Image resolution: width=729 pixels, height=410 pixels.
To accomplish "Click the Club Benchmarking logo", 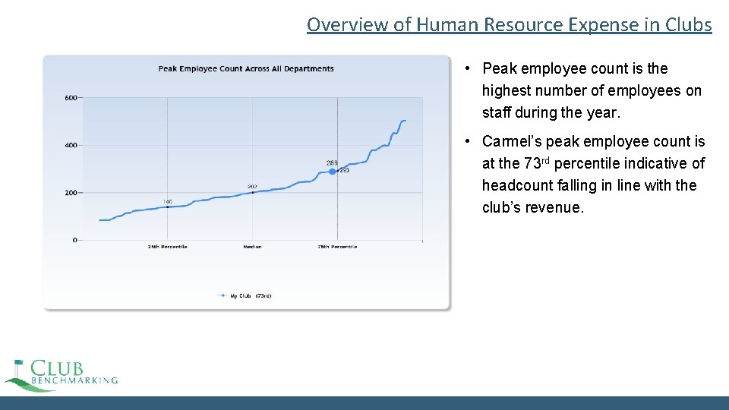I will pos(61,376).
